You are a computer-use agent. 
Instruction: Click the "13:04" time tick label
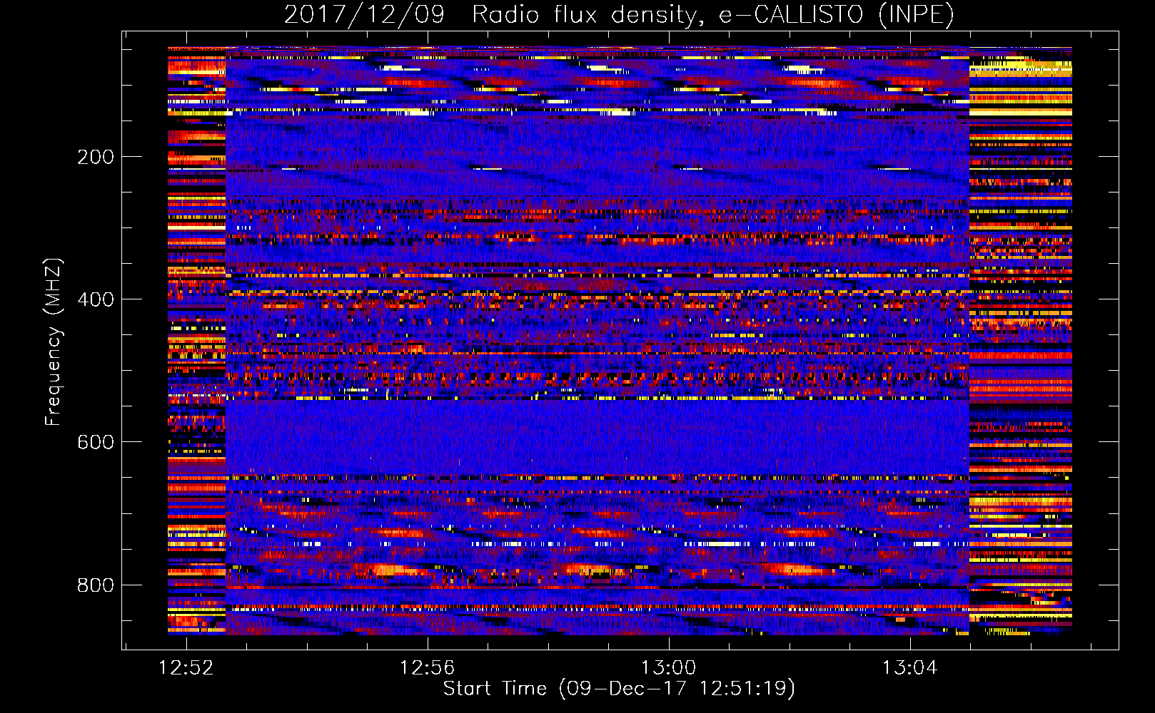(x=909, y=667)
